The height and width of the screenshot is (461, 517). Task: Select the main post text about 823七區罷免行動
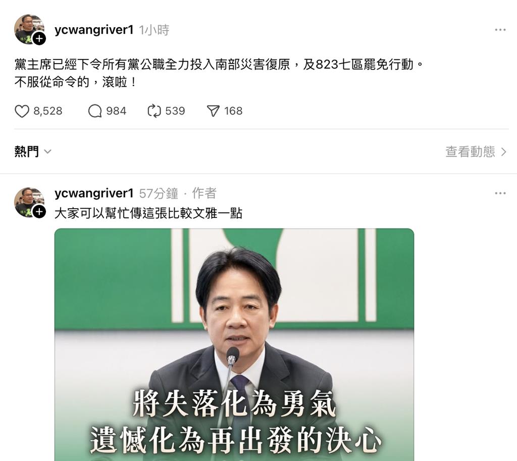click(x=219, y=73)
